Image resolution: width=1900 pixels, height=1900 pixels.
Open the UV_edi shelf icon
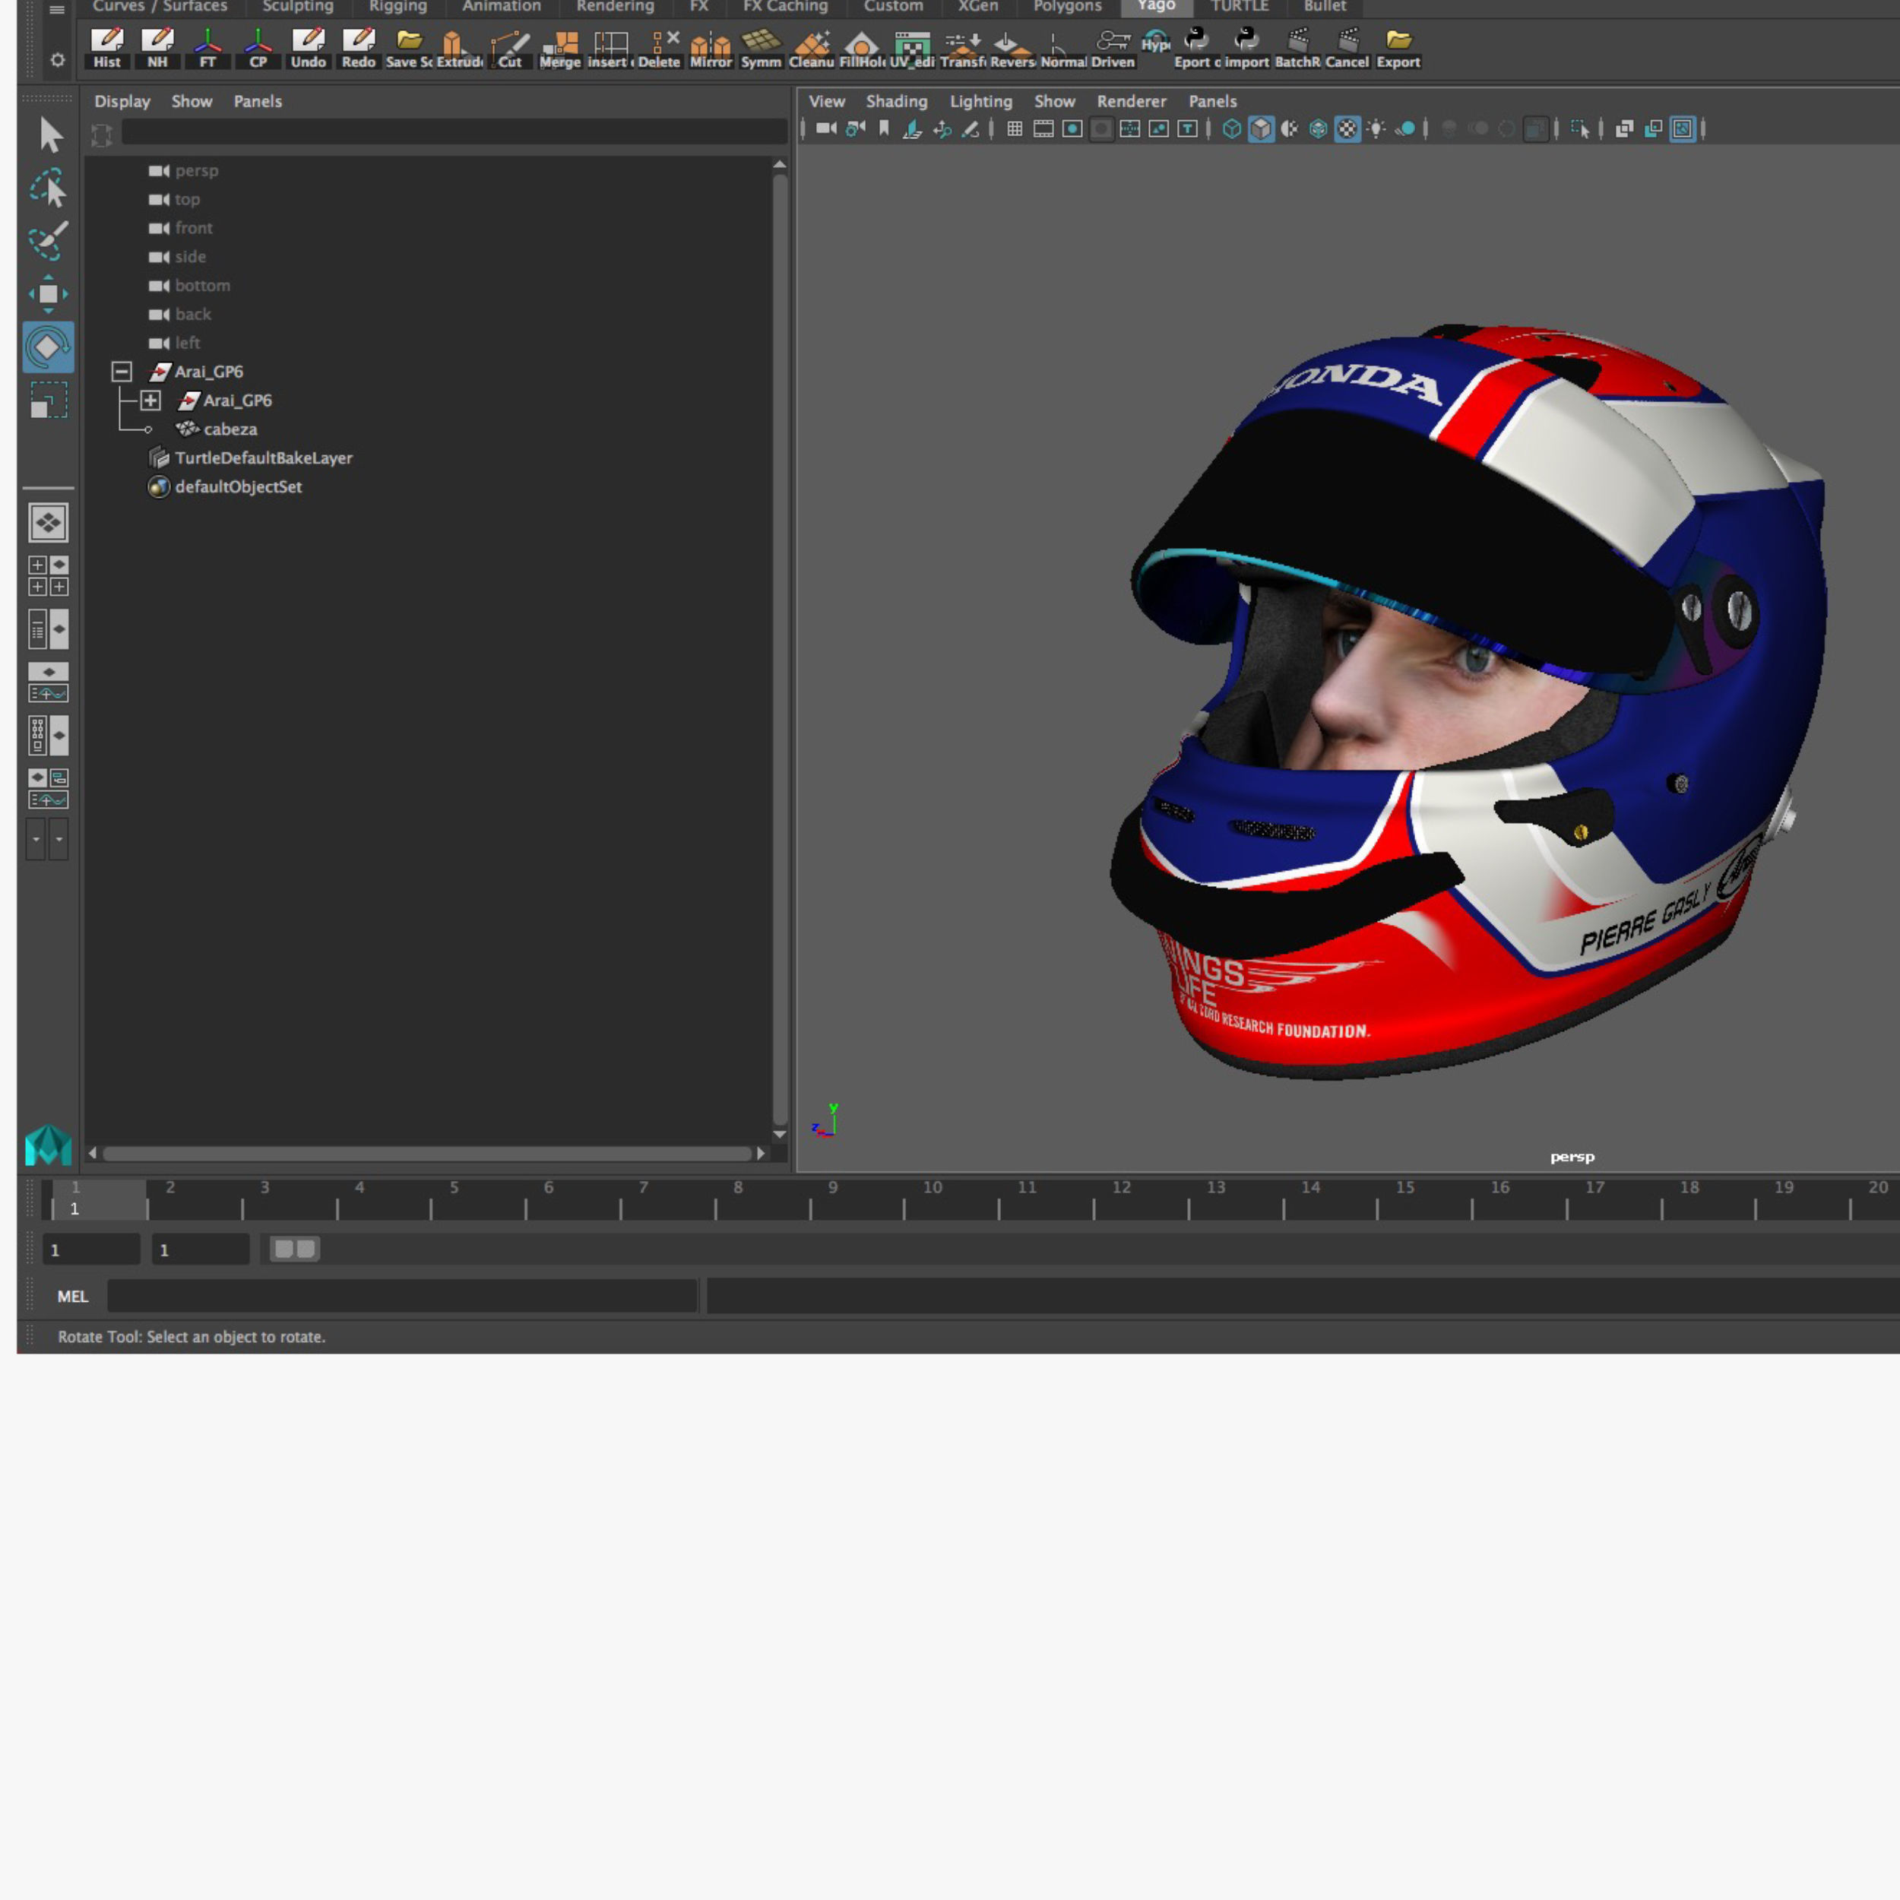click(x=912, y=48)
